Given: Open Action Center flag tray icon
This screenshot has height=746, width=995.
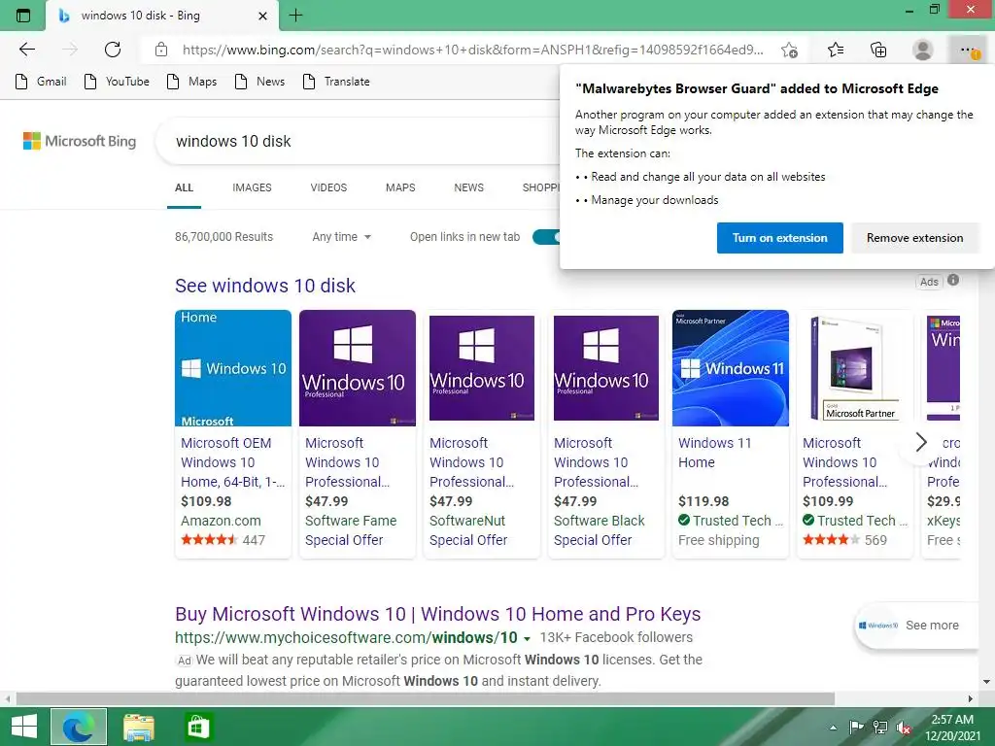Looking at the screenshot, I should pyautogui.click(x=857, y=728).
